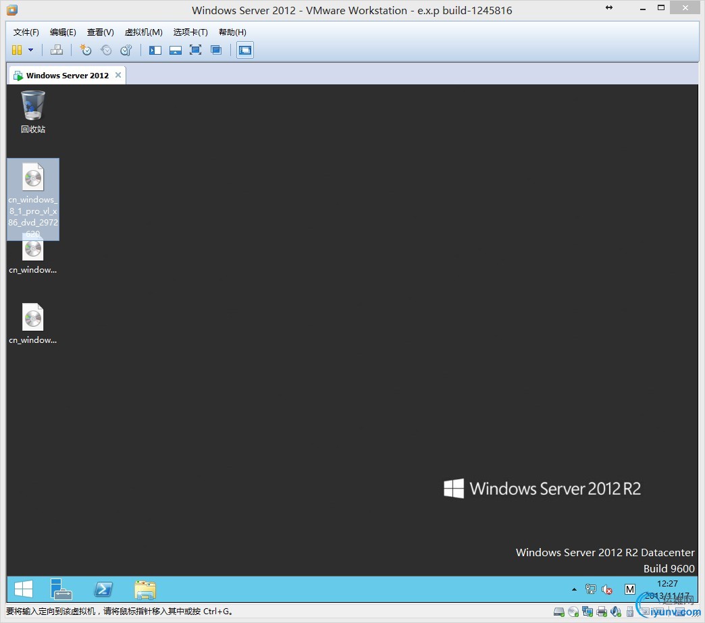The image size is (705, 623).
Task: Click the guest network tray icon
Action: 590,589
